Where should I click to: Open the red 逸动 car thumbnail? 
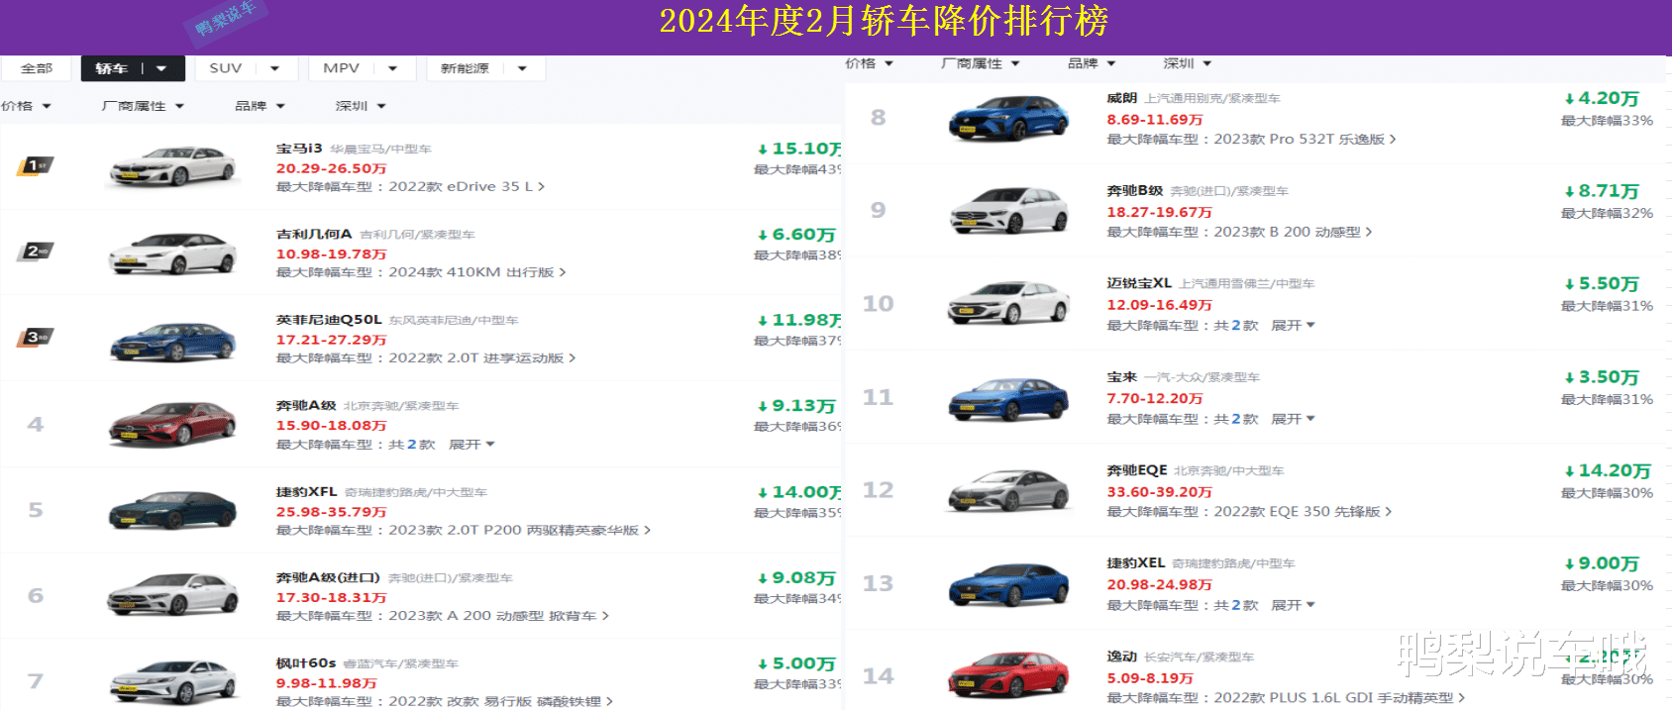pyautogui.click(x=1008, y=676)
